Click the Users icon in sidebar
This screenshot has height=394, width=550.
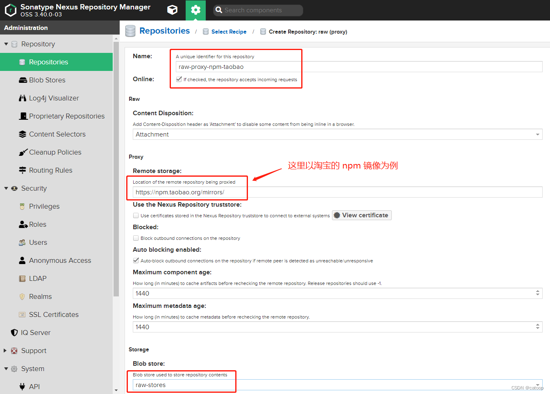click(22, 242)
